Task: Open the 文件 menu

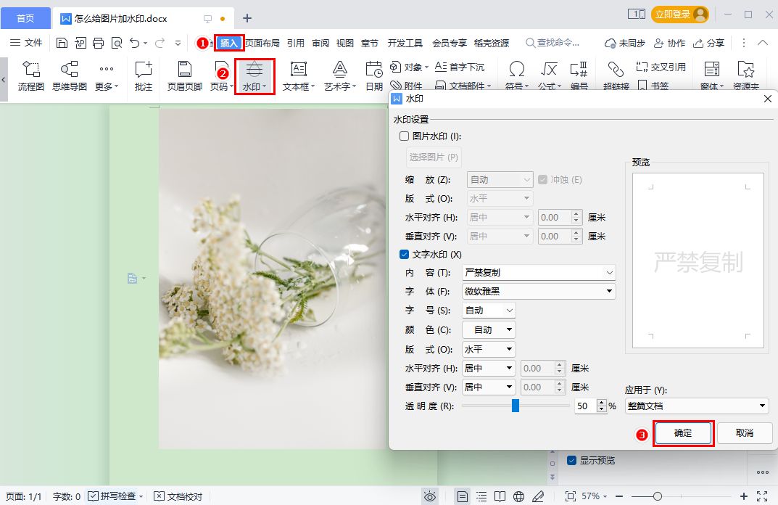Action: [x=26, y=44]
